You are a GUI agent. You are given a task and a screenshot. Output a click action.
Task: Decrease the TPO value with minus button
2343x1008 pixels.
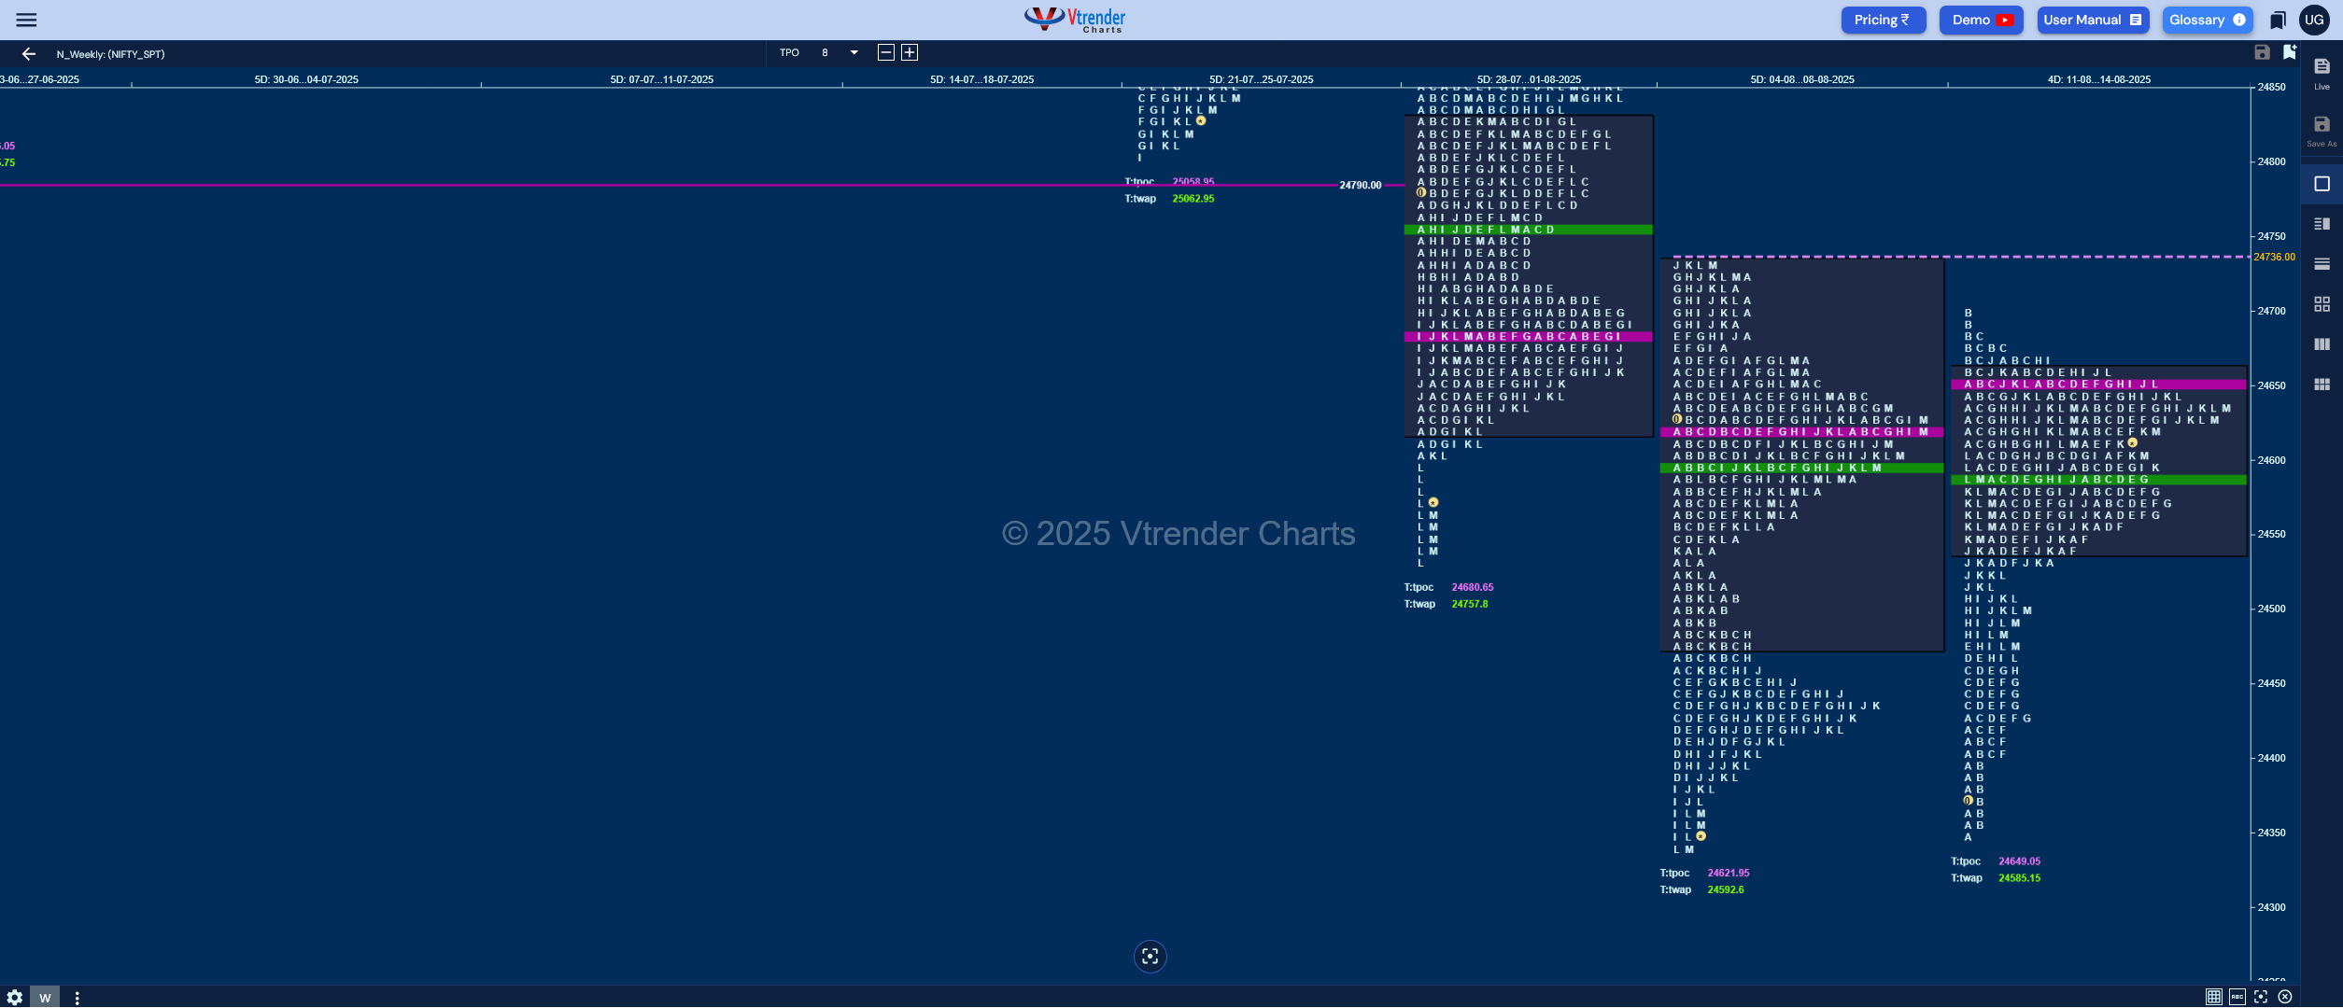point(885,52)
